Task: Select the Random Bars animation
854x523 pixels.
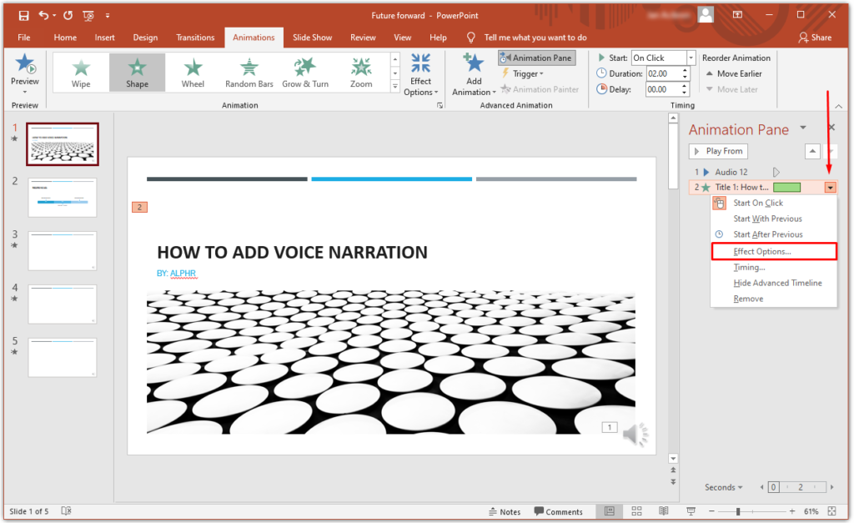Action: click(249, 73)
